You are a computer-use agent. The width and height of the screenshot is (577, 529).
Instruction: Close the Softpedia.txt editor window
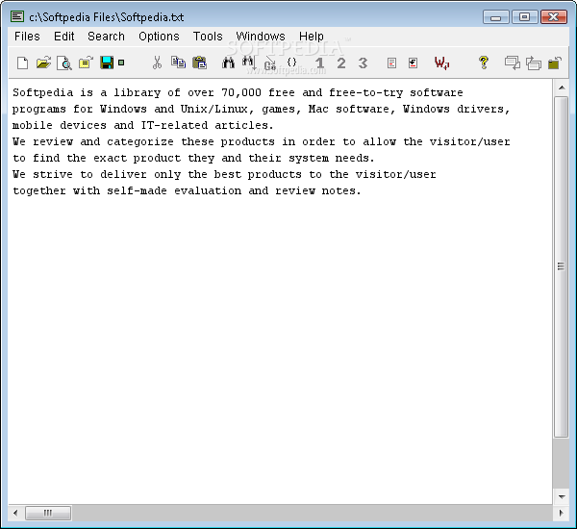554,17
